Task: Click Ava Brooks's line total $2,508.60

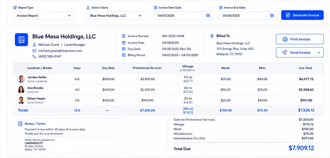Action: click(306, 90)
